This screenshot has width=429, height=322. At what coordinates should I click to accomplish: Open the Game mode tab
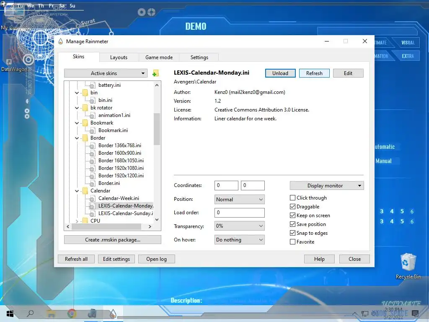pos(159,57)
